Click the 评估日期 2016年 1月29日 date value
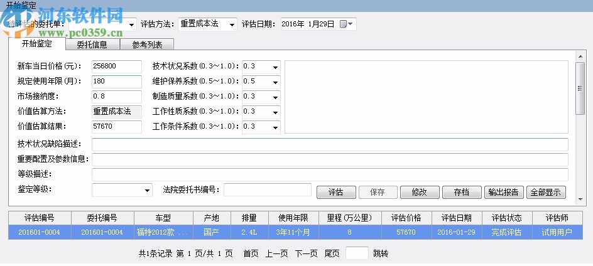The image size is (593, 266). [x=308, y=24]
